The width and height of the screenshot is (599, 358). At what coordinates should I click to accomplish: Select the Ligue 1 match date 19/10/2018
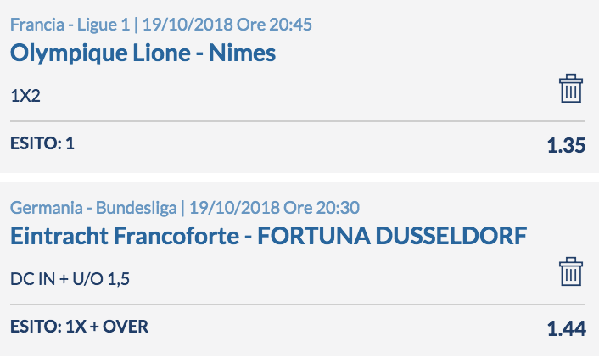pyautogui.click(x=188, y=25)
